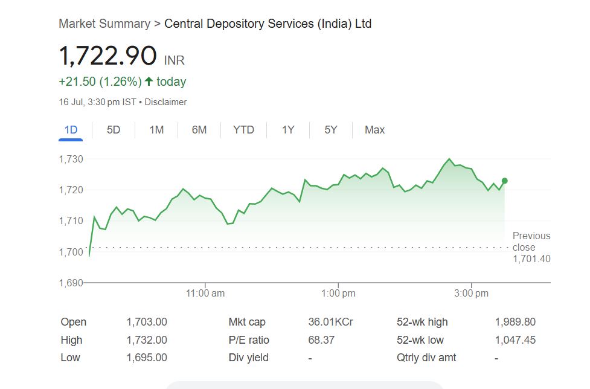Open the 1M time range tab
Viewport: 590px width, 389px height.
pos(156,130)
